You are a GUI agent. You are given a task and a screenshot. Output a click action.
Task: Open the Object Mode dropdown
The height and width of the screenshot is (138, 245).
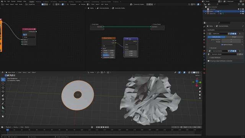(x=11, y=72)
